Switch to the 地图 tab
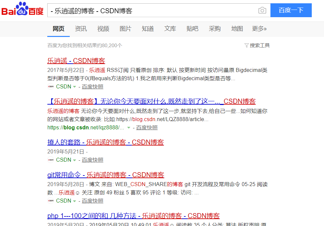 click(x=237, y=29)
